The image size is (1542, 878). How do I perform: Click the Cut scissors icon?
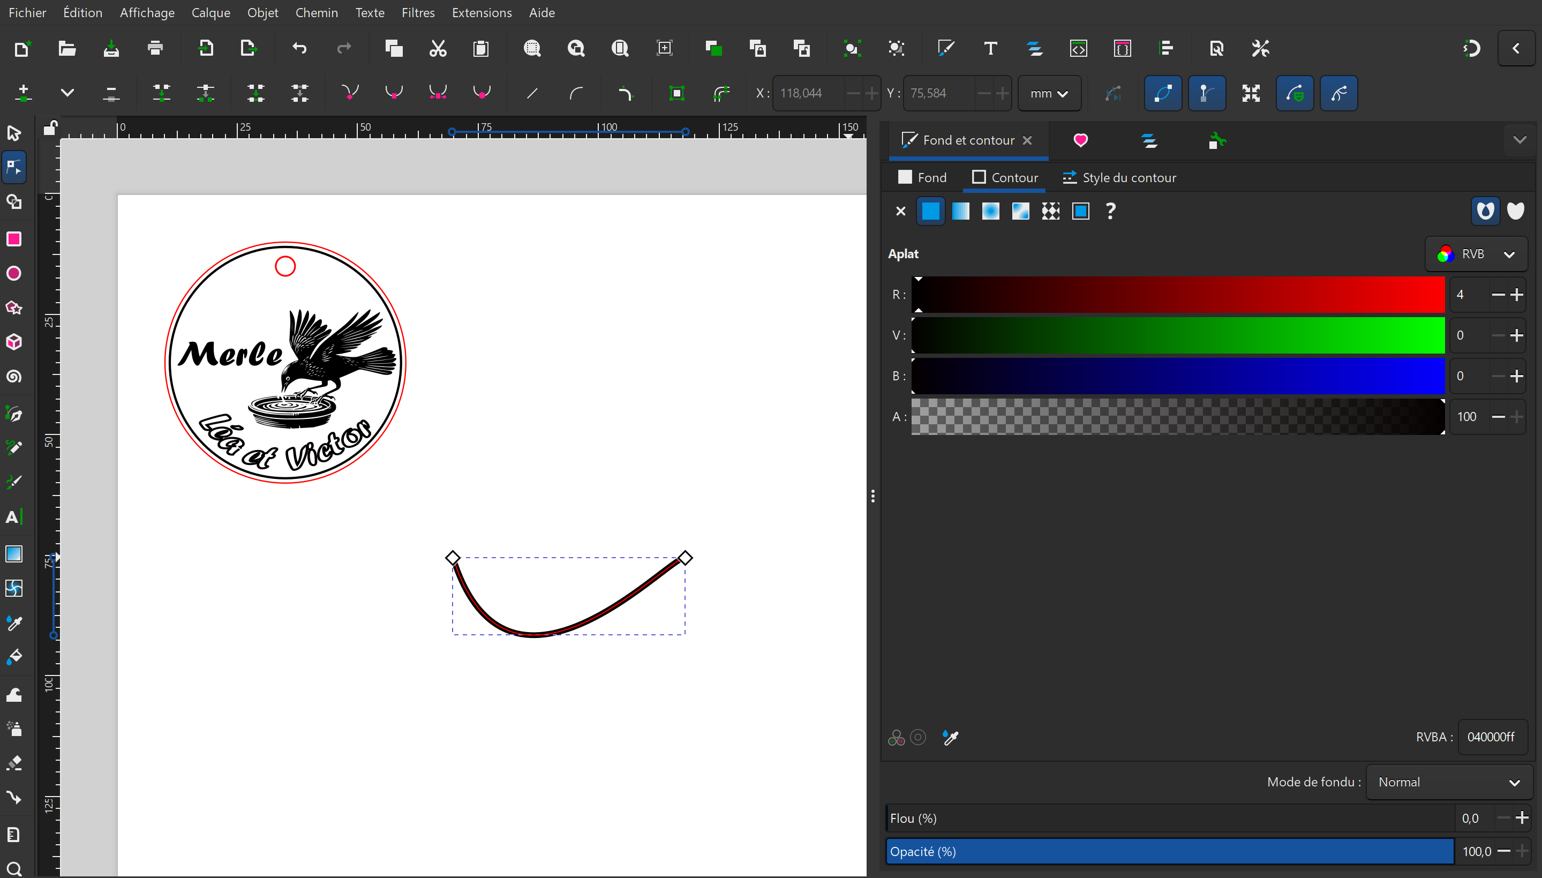(x=438, y=48)
